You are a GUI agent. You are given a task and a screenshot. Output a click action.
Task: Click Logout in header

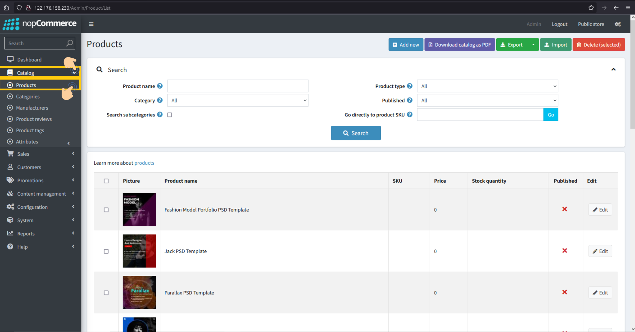(559, 24)
